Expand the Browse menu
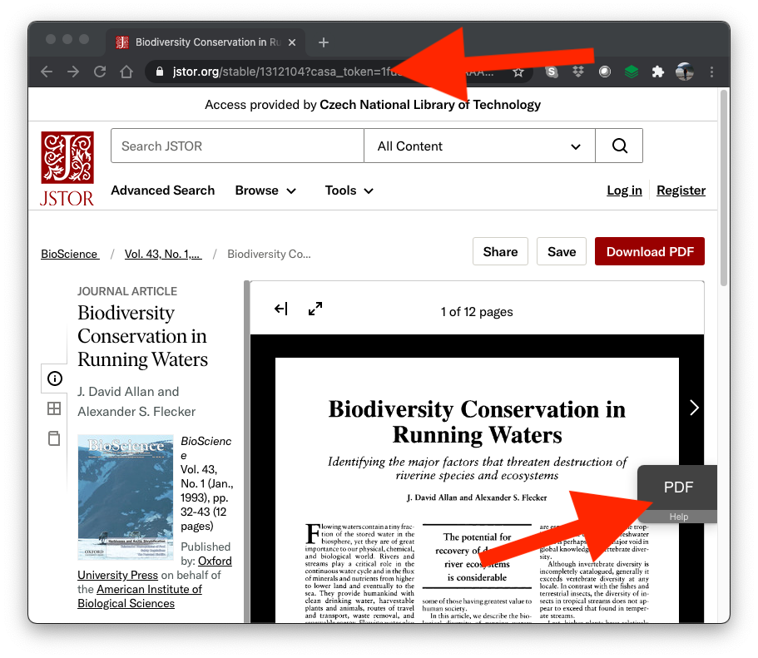Screen dimensions: 758x658 [265, 190]
